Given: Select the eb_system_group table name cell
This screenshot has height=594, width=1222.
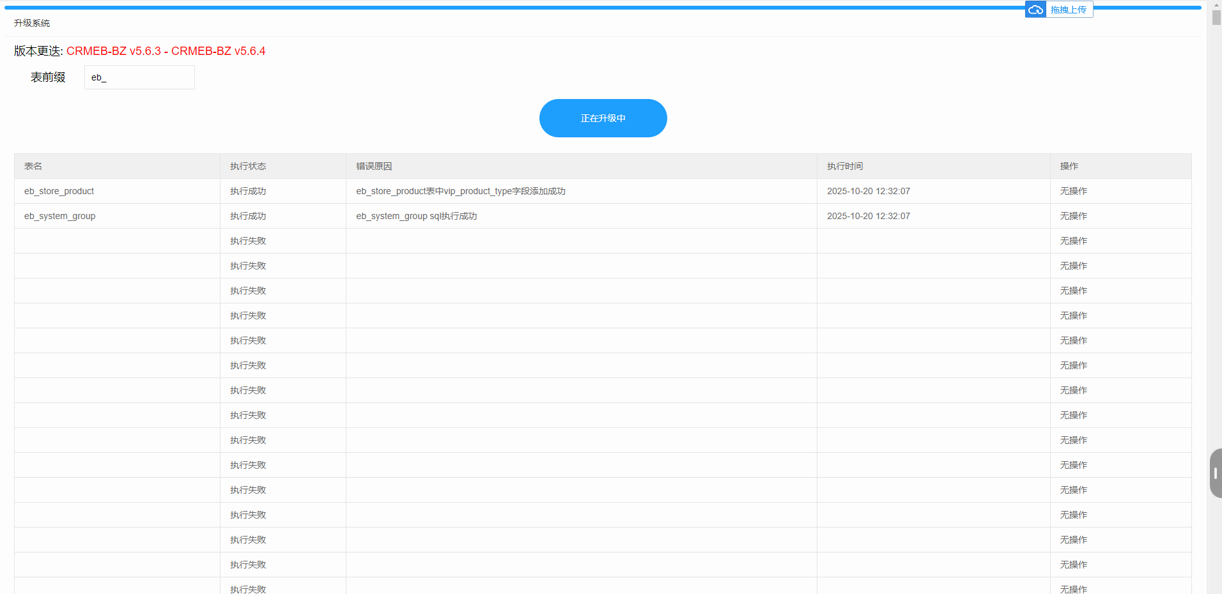Looking at the screenshot, I should click(x=60, y=216).
